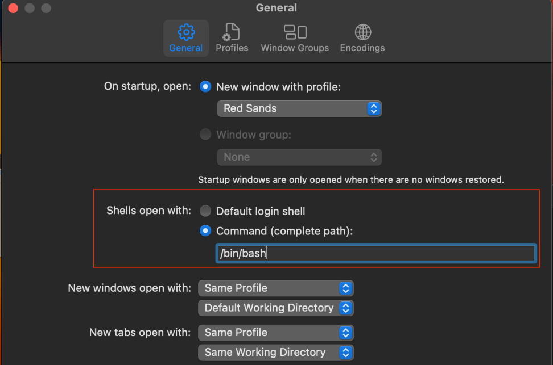Click the Same Profile arrows for new windows
Viewport: 553px width, 365px height.
[x=346, y=288]
